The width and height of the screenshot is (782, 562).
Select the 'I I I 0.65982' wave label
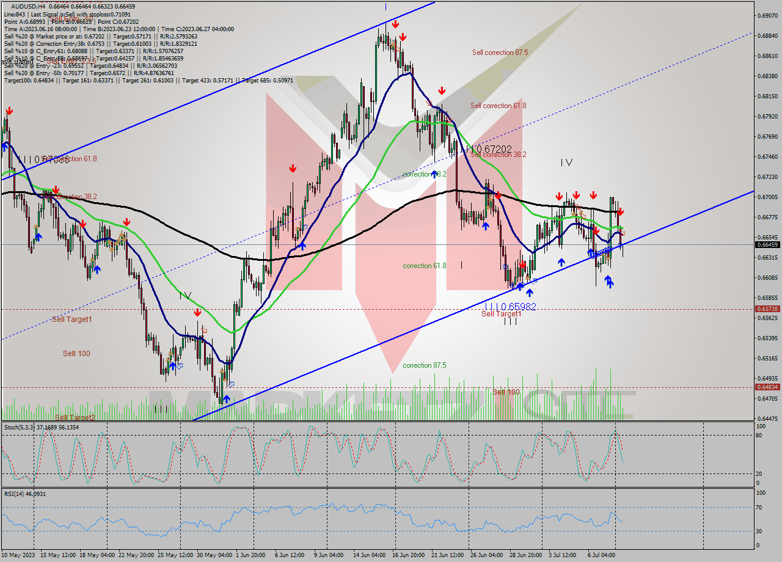point(510,306)
